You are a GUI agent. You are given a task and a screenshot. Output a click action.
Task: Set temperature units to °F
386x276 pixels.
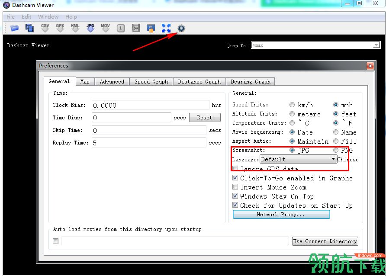coord(335,123)
